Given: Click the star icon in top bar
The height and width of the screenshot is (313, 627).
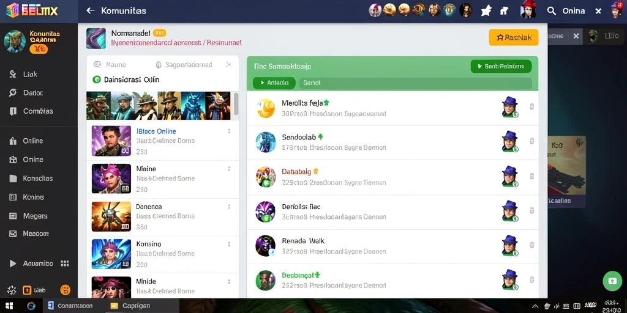Looking at the screenshot, I should click(x=486, y=11).
